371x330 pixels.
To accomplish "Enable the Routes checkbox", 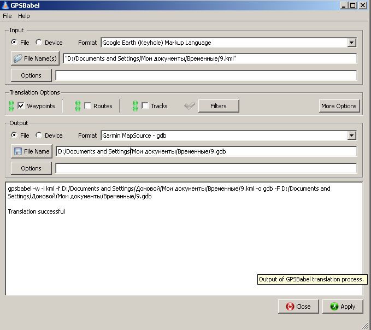I will (87, 106).
